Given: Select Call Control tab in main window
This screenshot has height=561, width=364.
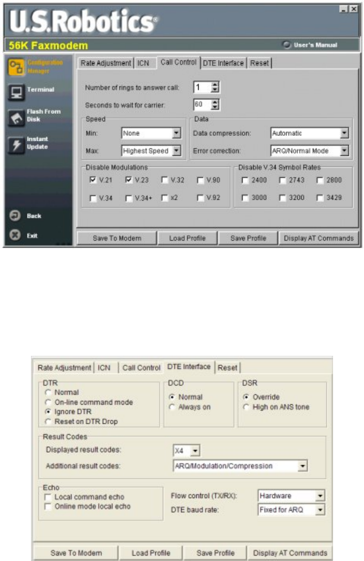Looking at the screenshot, I should click(x=178, y=62).
